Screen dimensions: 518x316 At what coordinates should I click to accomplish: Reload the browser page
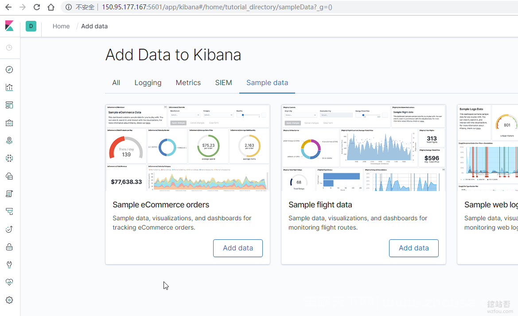click(x=37, y=7)
